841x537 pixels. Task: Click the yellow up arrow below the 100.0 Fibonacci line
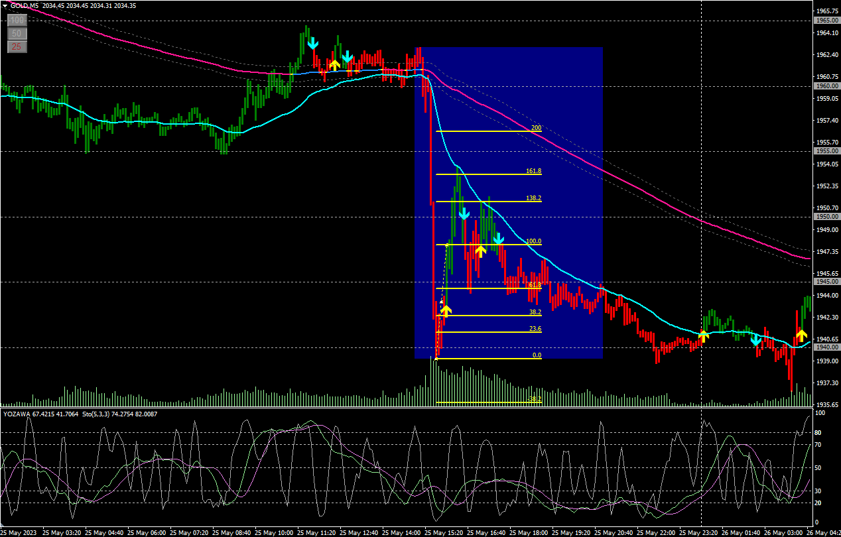(481, 251)
